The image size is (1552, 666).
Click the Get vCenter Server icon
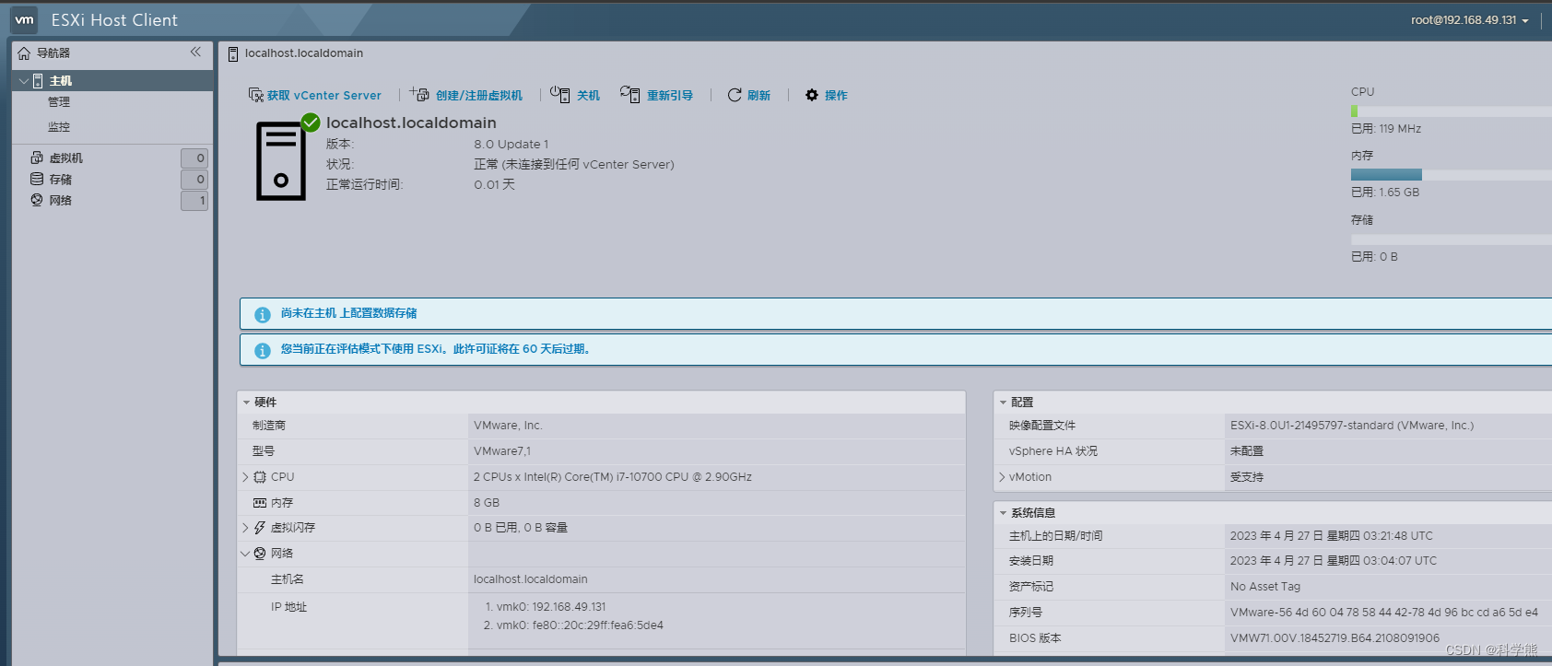click(256, 95)
